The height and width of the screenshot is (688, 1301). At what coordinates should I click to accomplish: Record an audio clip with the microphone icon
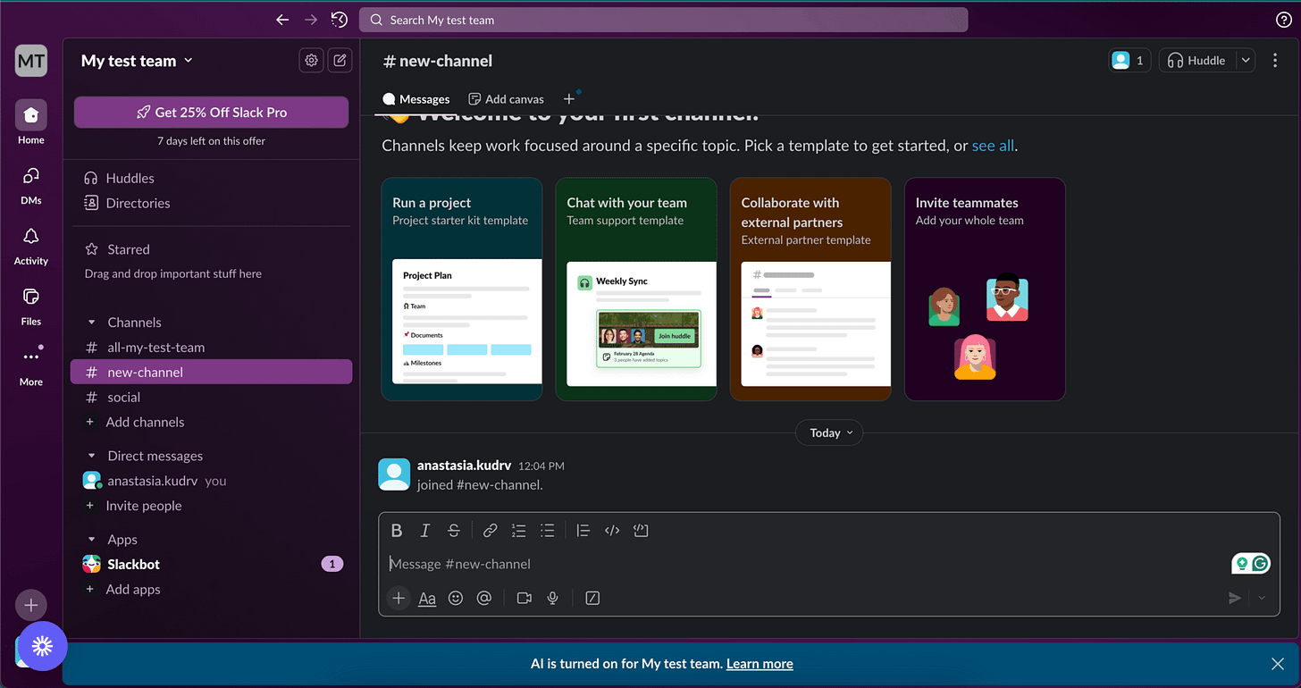pos(553,598)
